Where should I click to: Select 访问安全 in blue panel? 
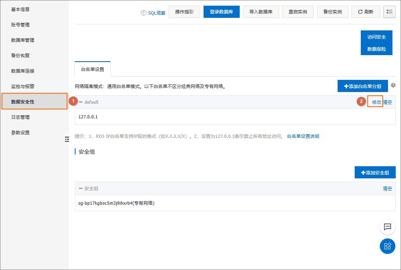point(377,37)
